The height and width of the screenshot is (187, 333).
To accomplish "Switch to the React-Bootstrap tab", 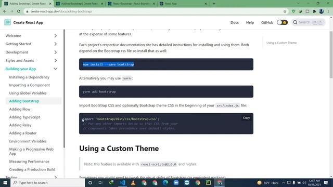I will point(132,4).
